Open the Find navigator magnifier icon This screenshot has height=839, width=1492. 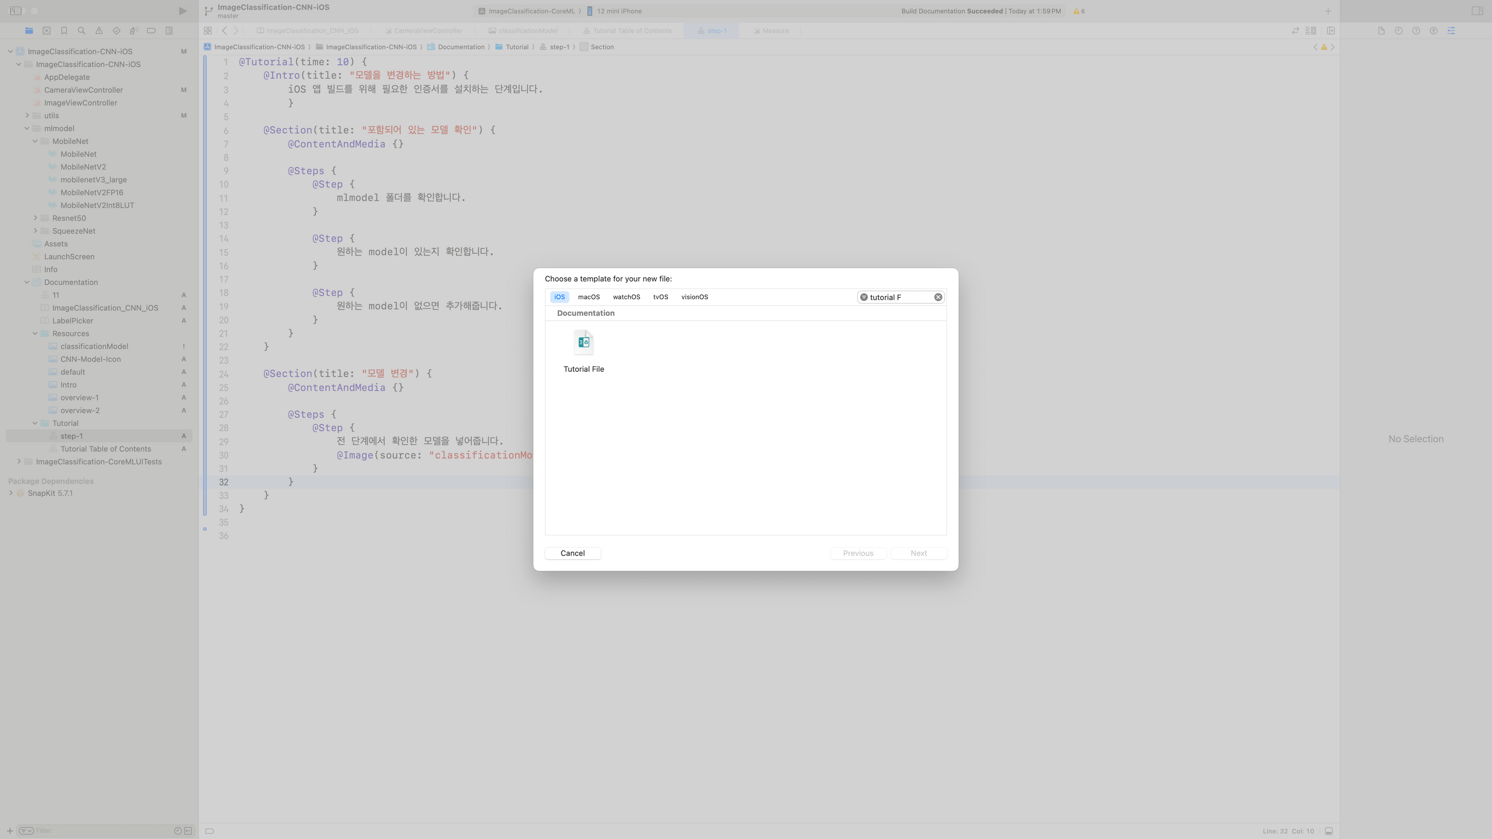[82, 31]
